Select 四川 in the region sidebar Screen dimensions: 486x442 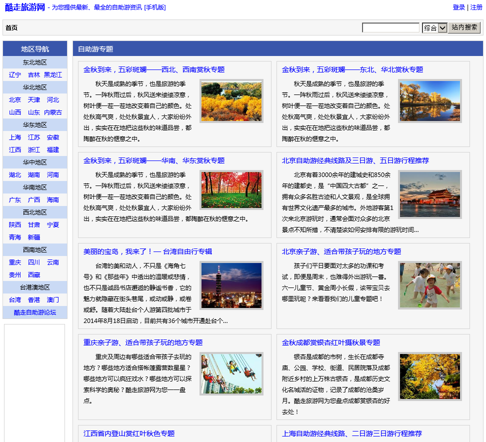[34, 262]
